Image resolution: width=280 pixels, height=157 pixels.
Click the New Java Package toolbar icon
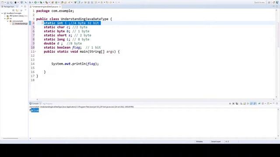(52, 2)
